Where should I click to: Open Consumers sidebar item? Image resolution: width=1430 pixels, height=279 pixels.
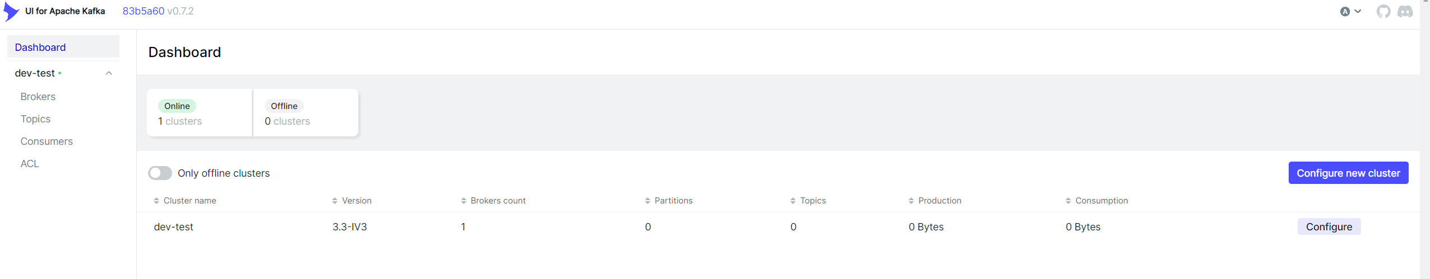click(x=47, y=141)
